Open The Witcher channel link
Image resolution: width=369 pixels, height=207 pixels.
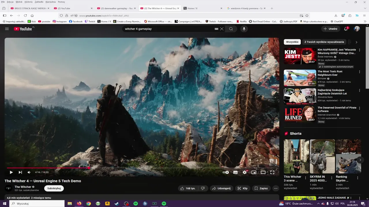[x=23, y=187]
